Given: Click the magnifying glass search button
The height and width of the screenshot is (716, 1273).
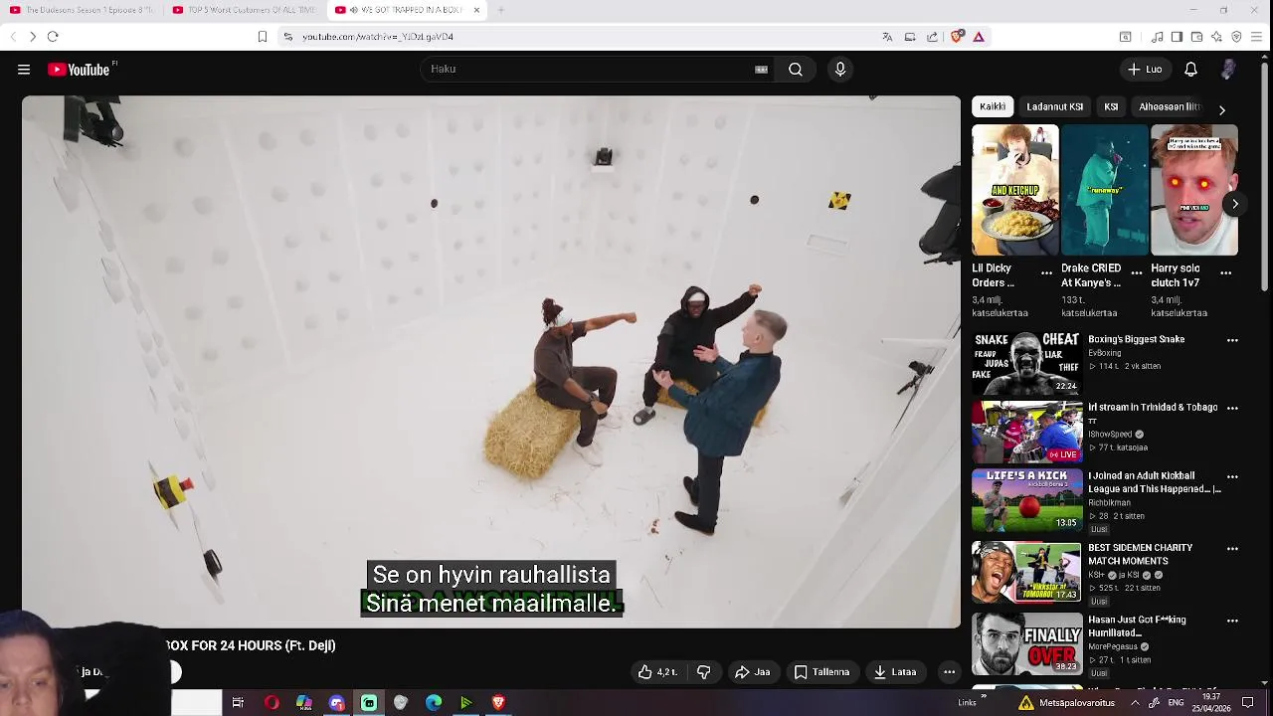Looking at the screenshot, I should tap(796, 70).
